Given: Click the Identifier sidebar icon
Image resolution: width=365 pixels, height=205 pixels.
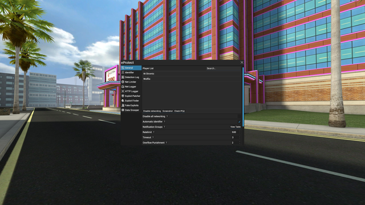Looking at the screenshot, I should tap(123, 72).
